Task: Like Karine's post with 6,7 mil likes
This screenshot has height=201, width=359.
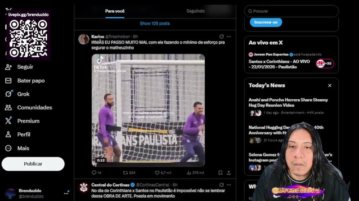Action: (x=157, y=173)
